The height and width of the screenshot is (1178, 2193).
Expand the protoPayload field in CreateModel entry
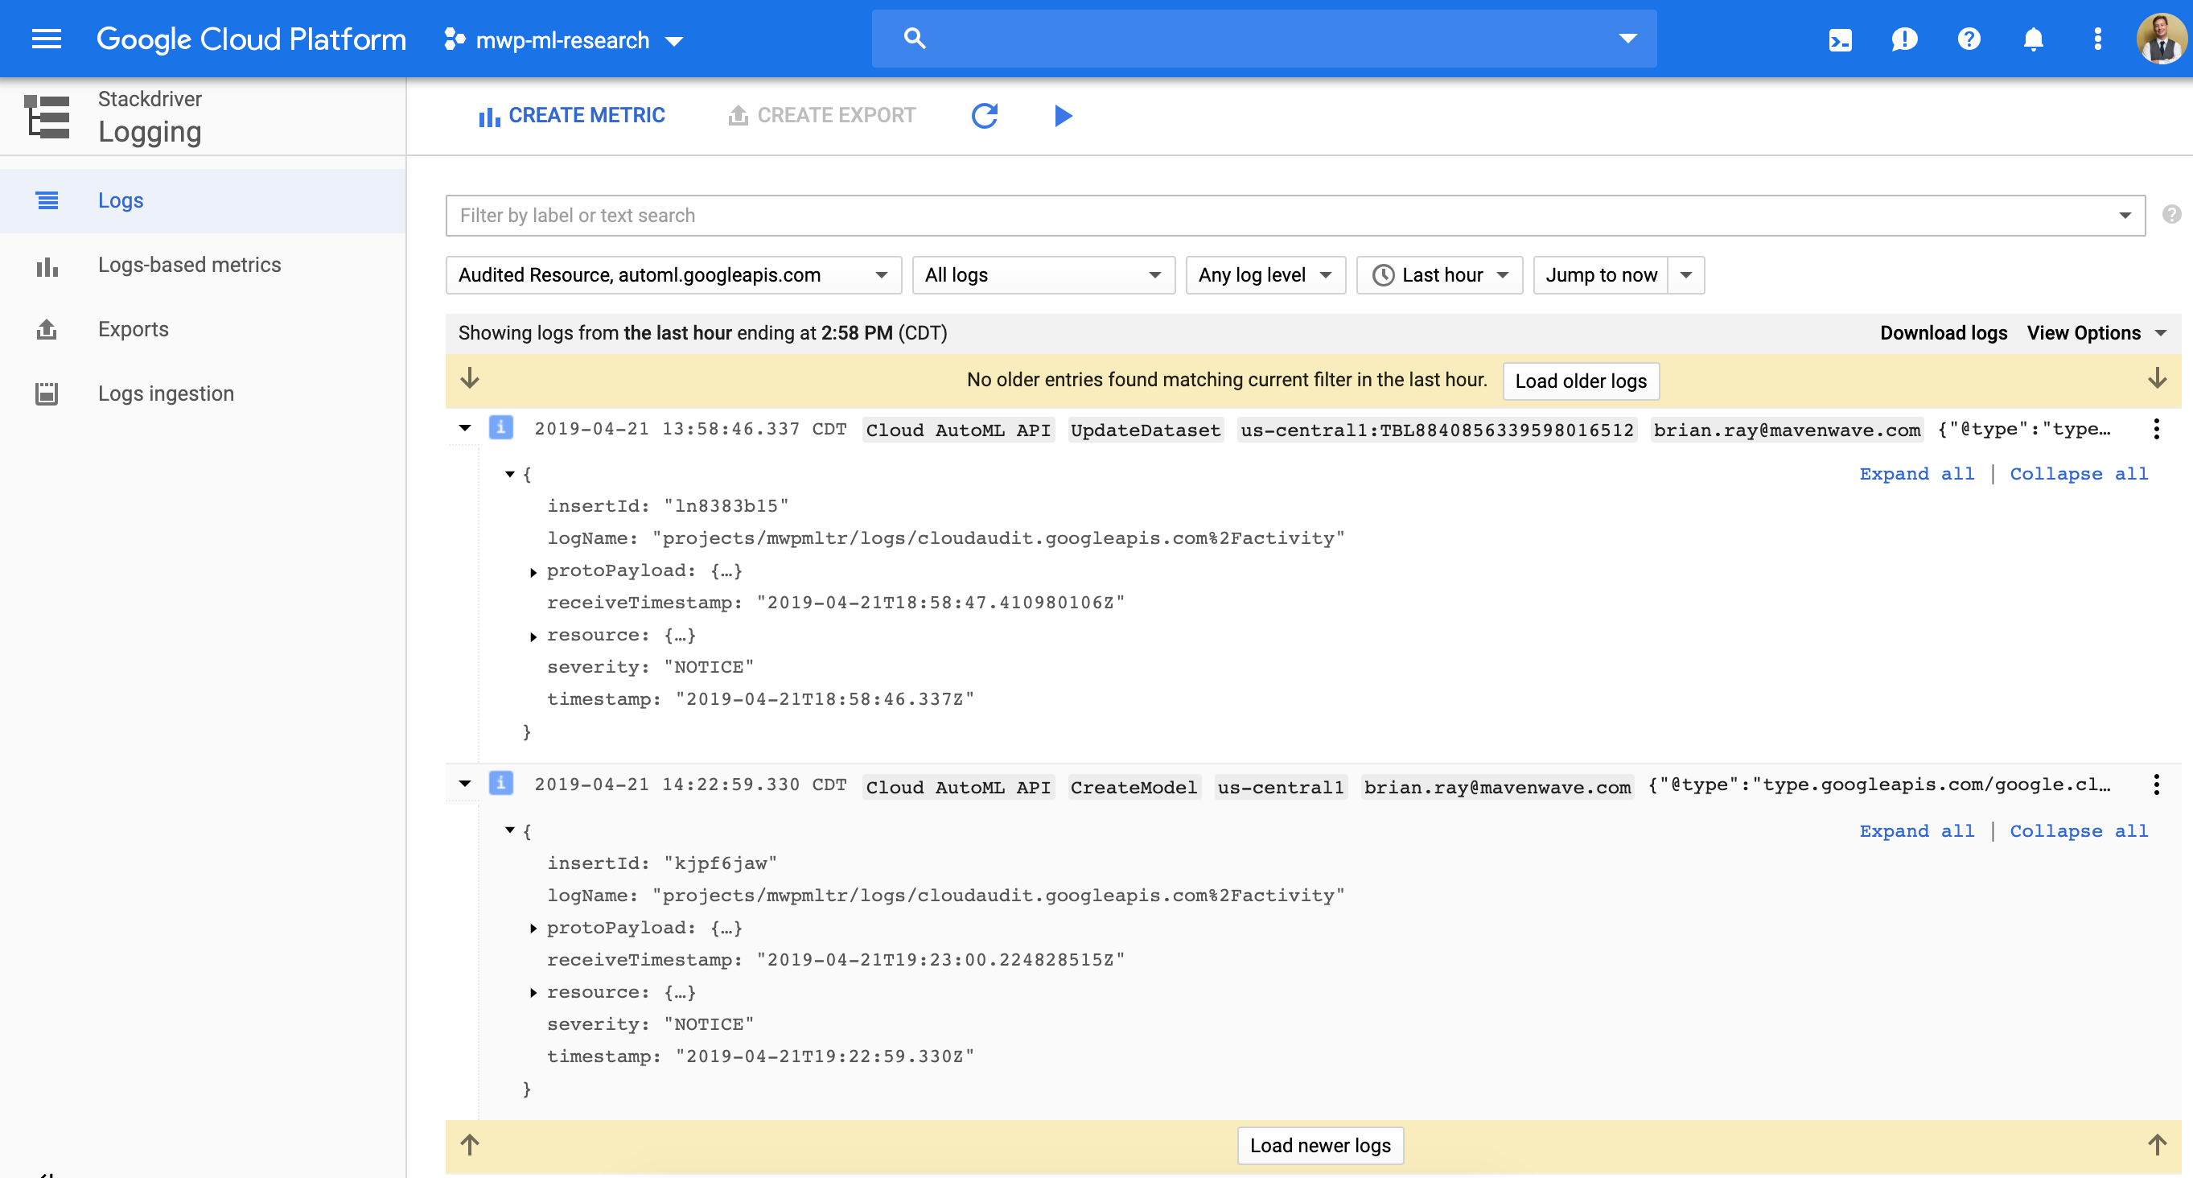pos(534,928)
